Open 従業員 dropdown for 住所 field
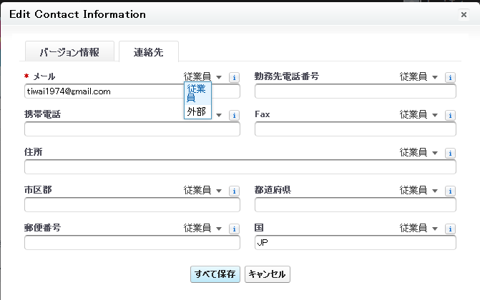 click(418, 152)
